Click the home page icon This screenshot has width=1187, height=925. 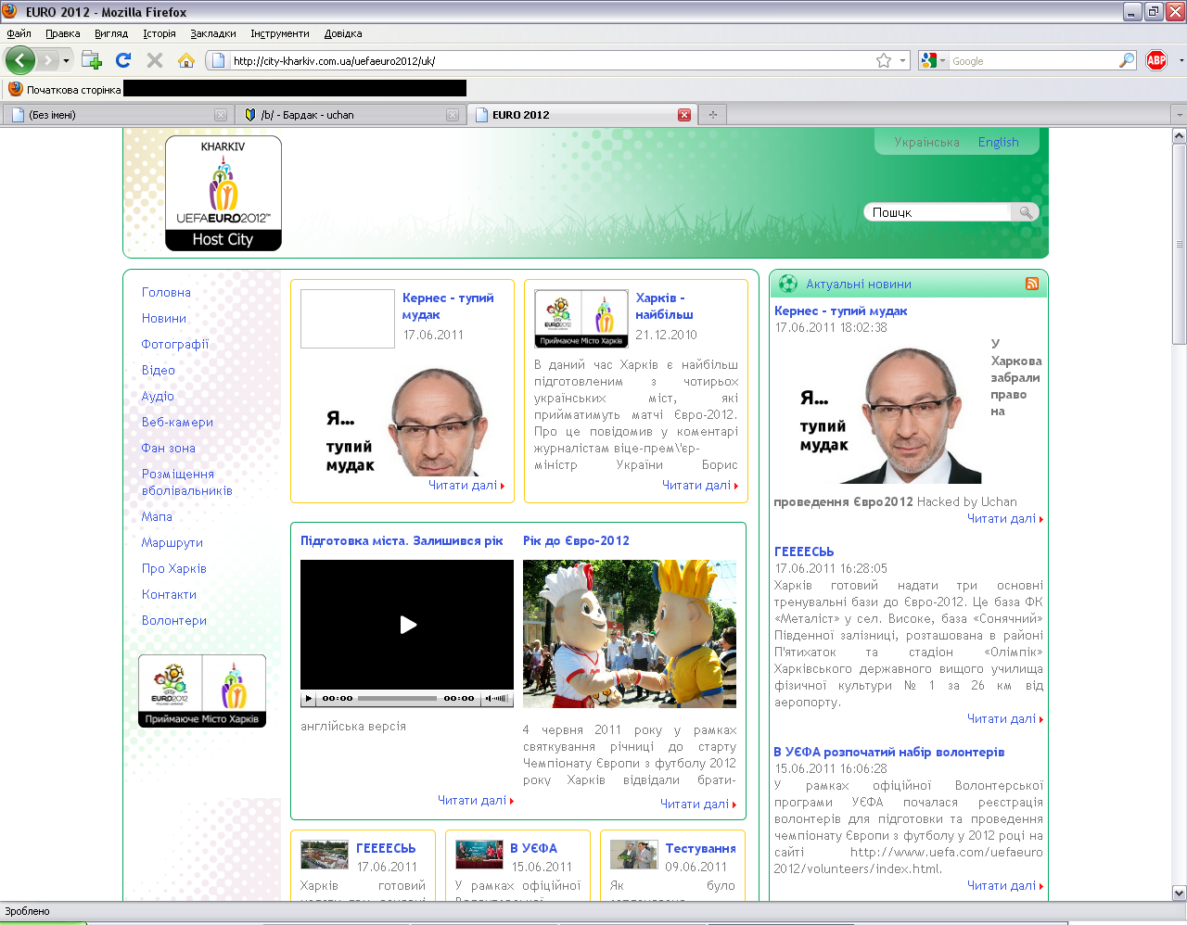point(186,60)
